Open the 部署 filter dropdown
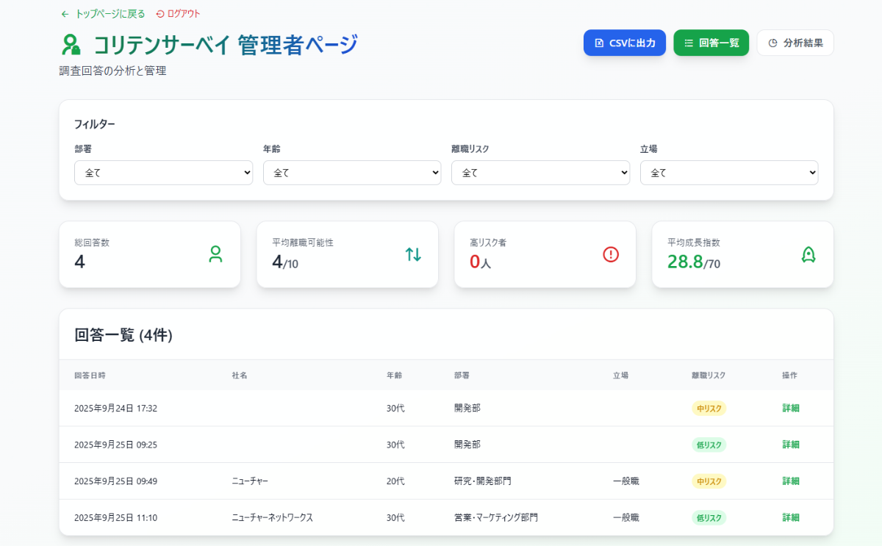Image resolution: width=882 pixels, height=546 pixels. 163,173
